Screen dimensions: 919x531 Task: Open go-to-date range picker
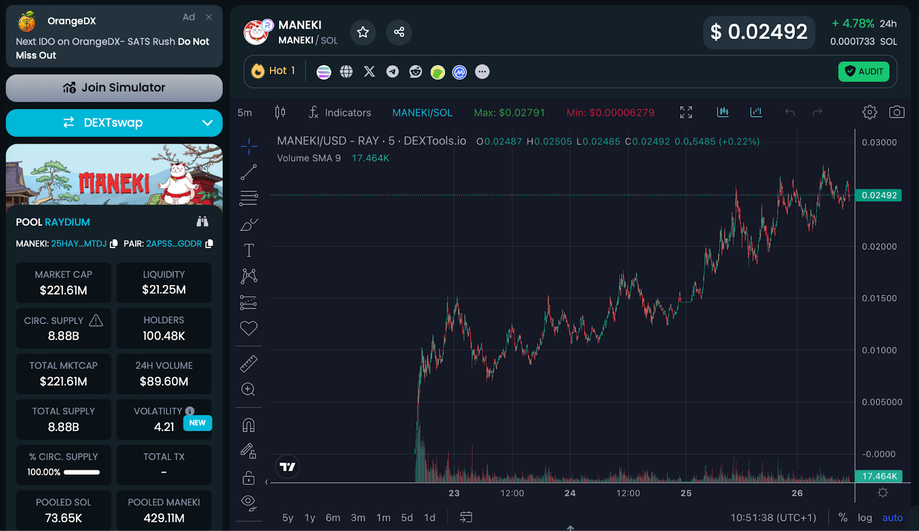coord(466,517)
